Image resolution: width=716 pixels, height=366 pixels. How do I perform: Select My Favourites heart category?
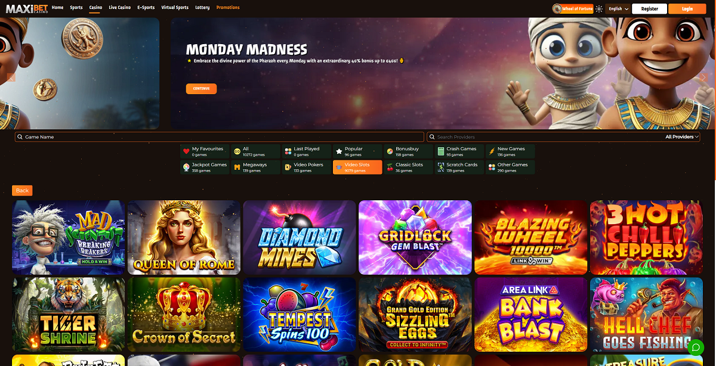[204, 151]
